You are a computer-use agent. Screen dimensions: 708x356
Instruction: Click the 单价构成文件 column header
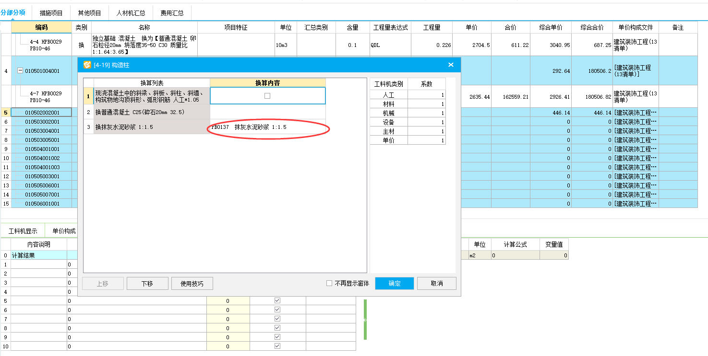point(636,28)
